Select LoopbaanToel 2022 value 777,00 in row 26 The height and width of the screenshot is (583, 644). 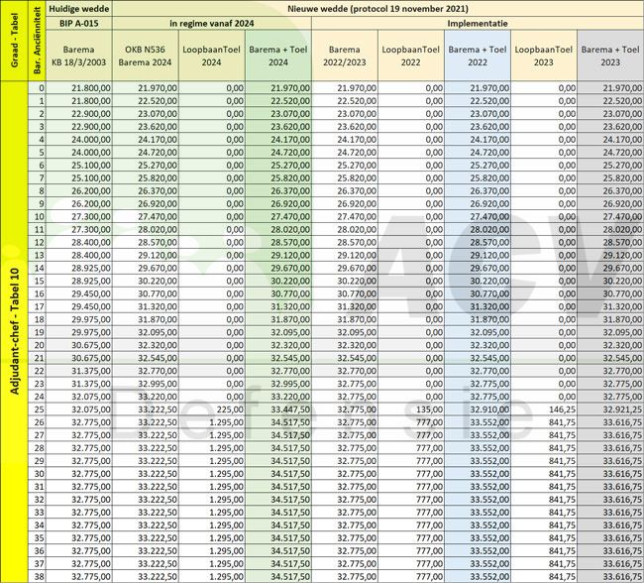tap(411, 422)
